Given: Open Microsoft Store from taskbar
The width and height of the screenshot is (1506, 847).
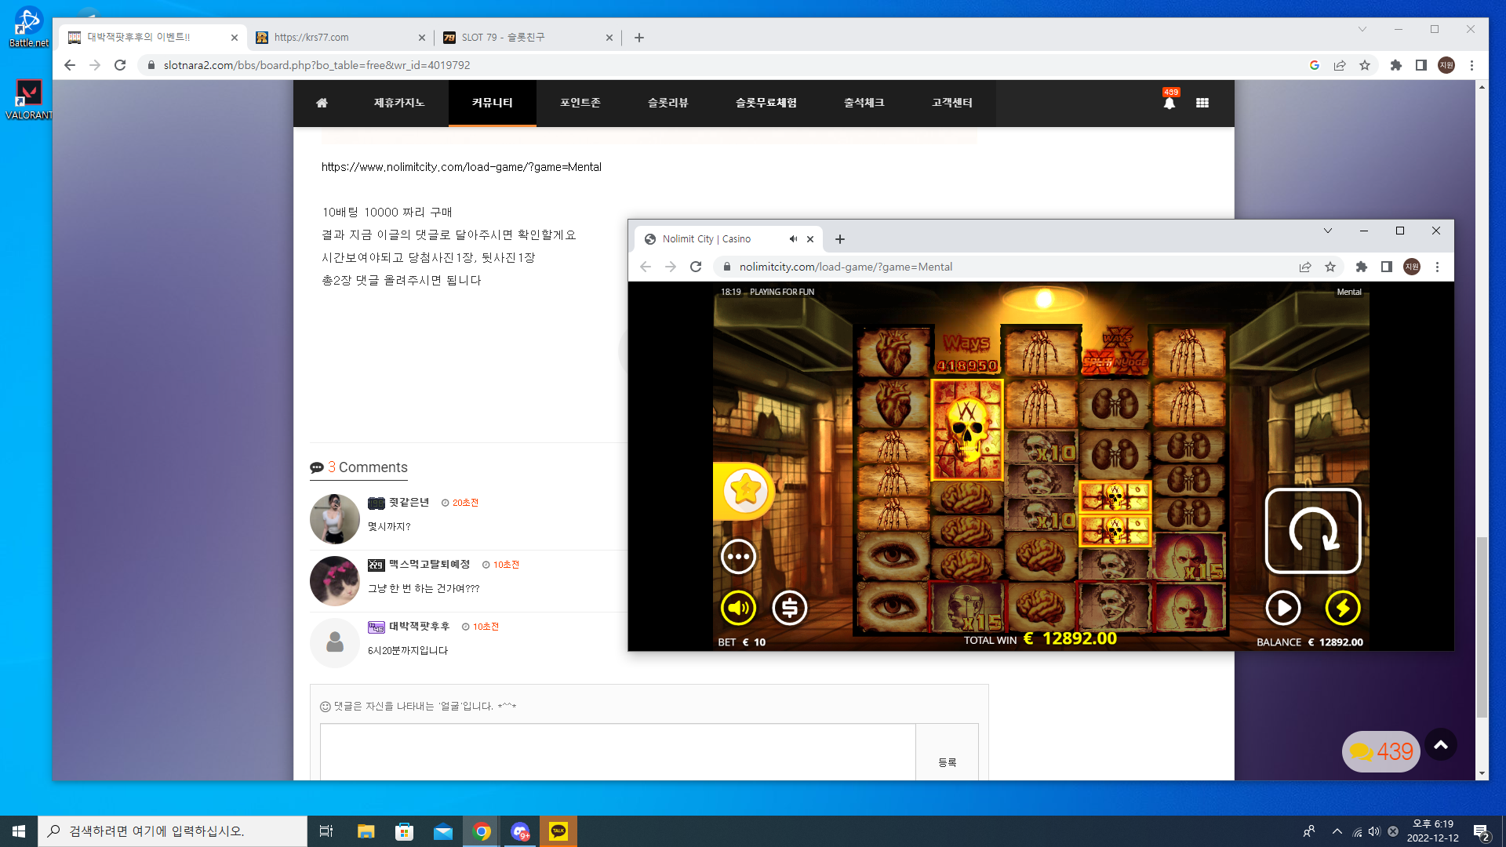Looking at the screenshot, I should tap(404, 831).
